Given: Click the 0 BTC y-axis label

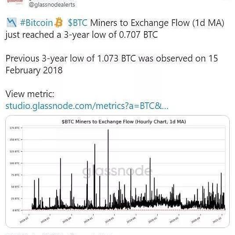Looking at the screenshot, I should click(x=16, y=210).
